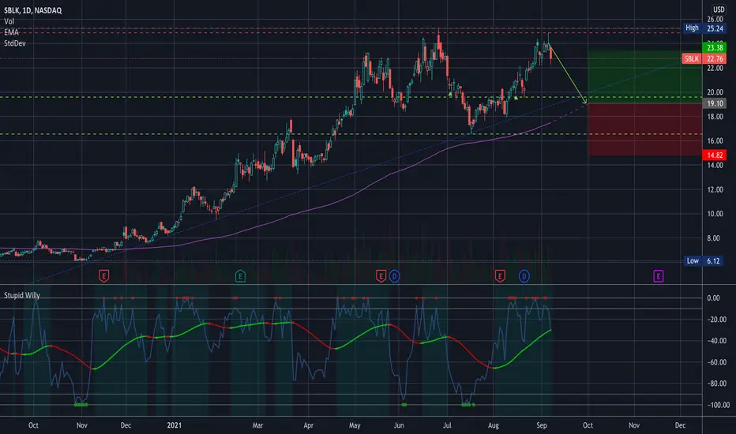Click the red 14.82 stop price label

click(715, 155)
